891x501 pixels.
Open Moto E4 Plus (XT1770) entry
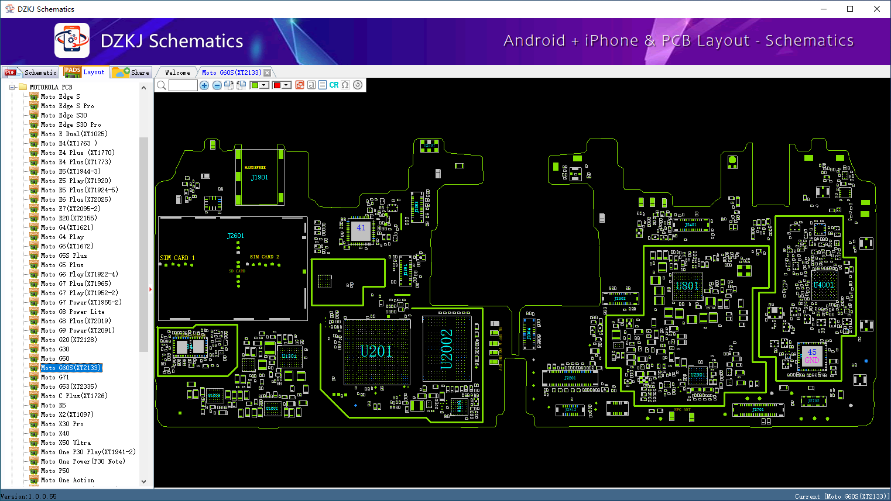pyautogui.click(x=78, y=153)
